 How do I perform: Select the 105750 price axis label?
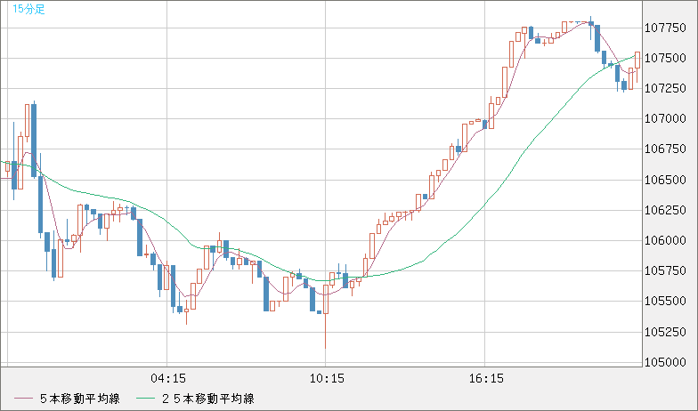(x=666, y=270)
